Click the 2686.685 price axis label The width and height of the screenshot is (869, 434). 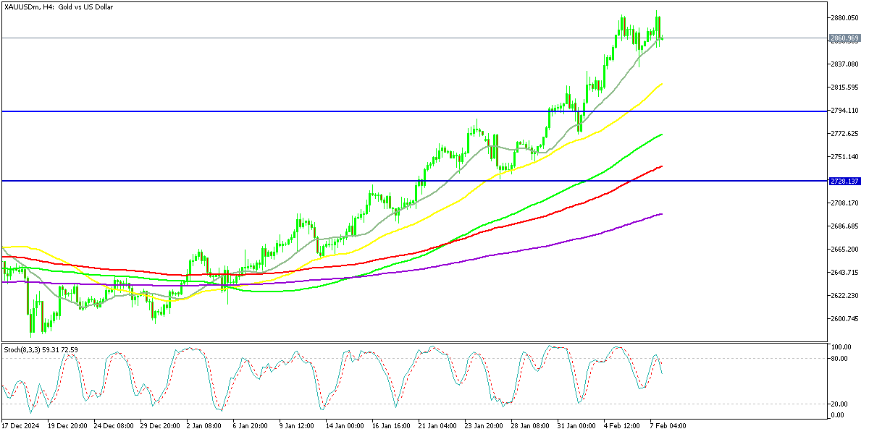pos(844,226)
